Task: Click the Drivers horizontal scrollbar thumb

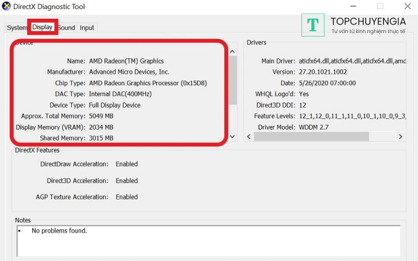Action: click(311, 137)
